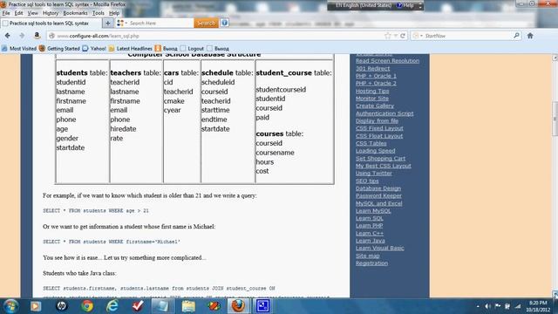Open the 301 Redirect link
Viewport: 558px width, 314px height.
372,68
